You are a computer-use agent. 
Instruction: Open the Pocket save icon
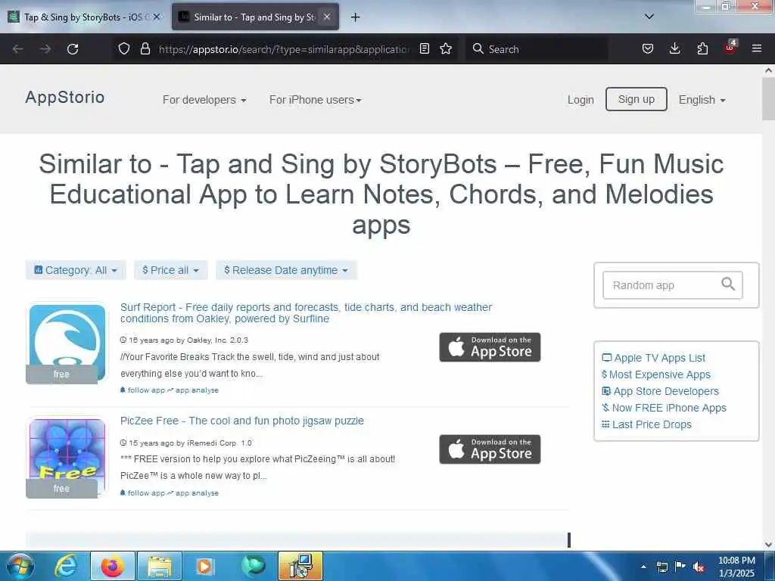(x=648, y=48)
